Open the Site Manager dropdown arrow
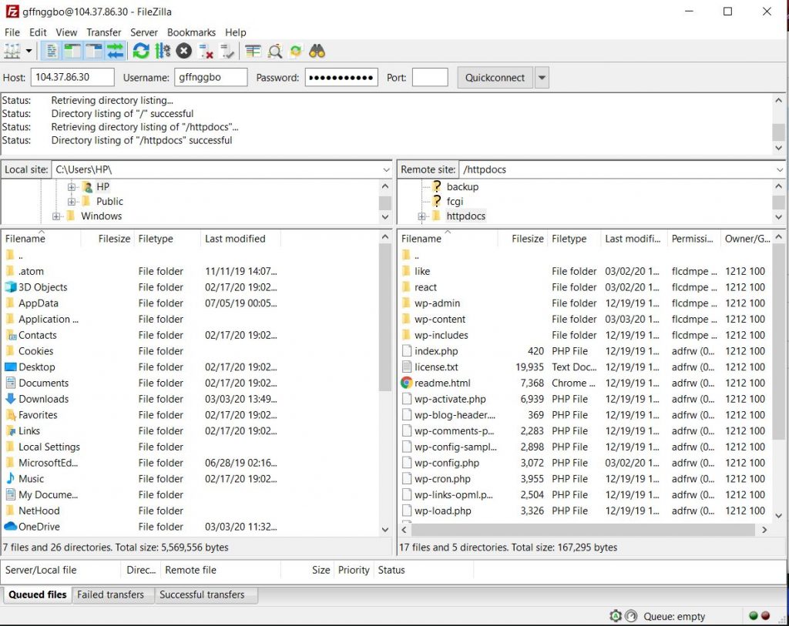The height and width of the screenshot is (626, 789). click(29, 52)
